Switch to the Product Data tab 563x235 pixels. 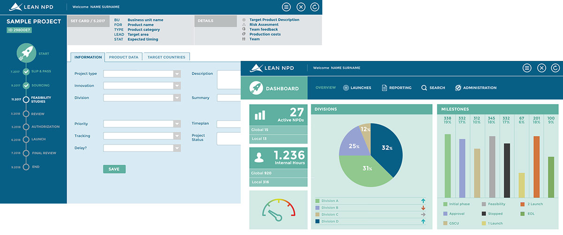coord(123,57)
